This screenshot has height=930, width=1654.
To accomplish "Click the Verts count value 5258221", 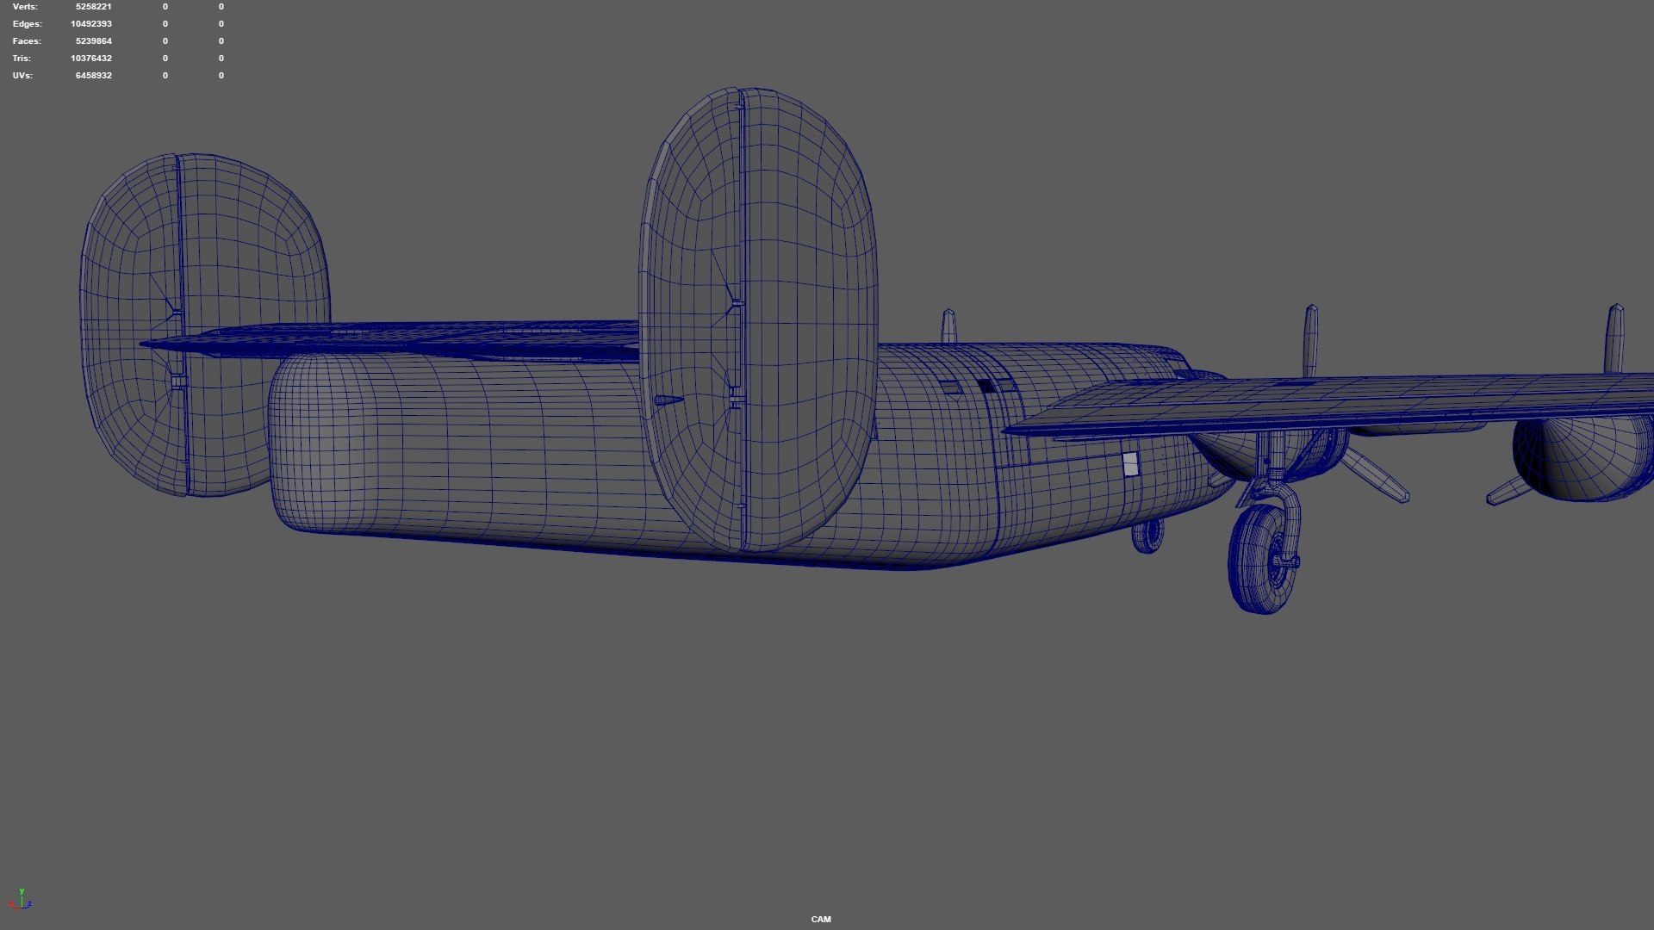I will (93, 7).
